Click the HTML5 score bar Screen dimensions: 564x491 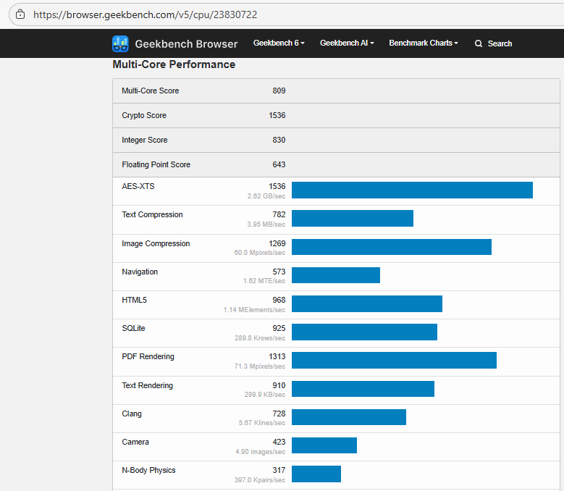[367, 303]
